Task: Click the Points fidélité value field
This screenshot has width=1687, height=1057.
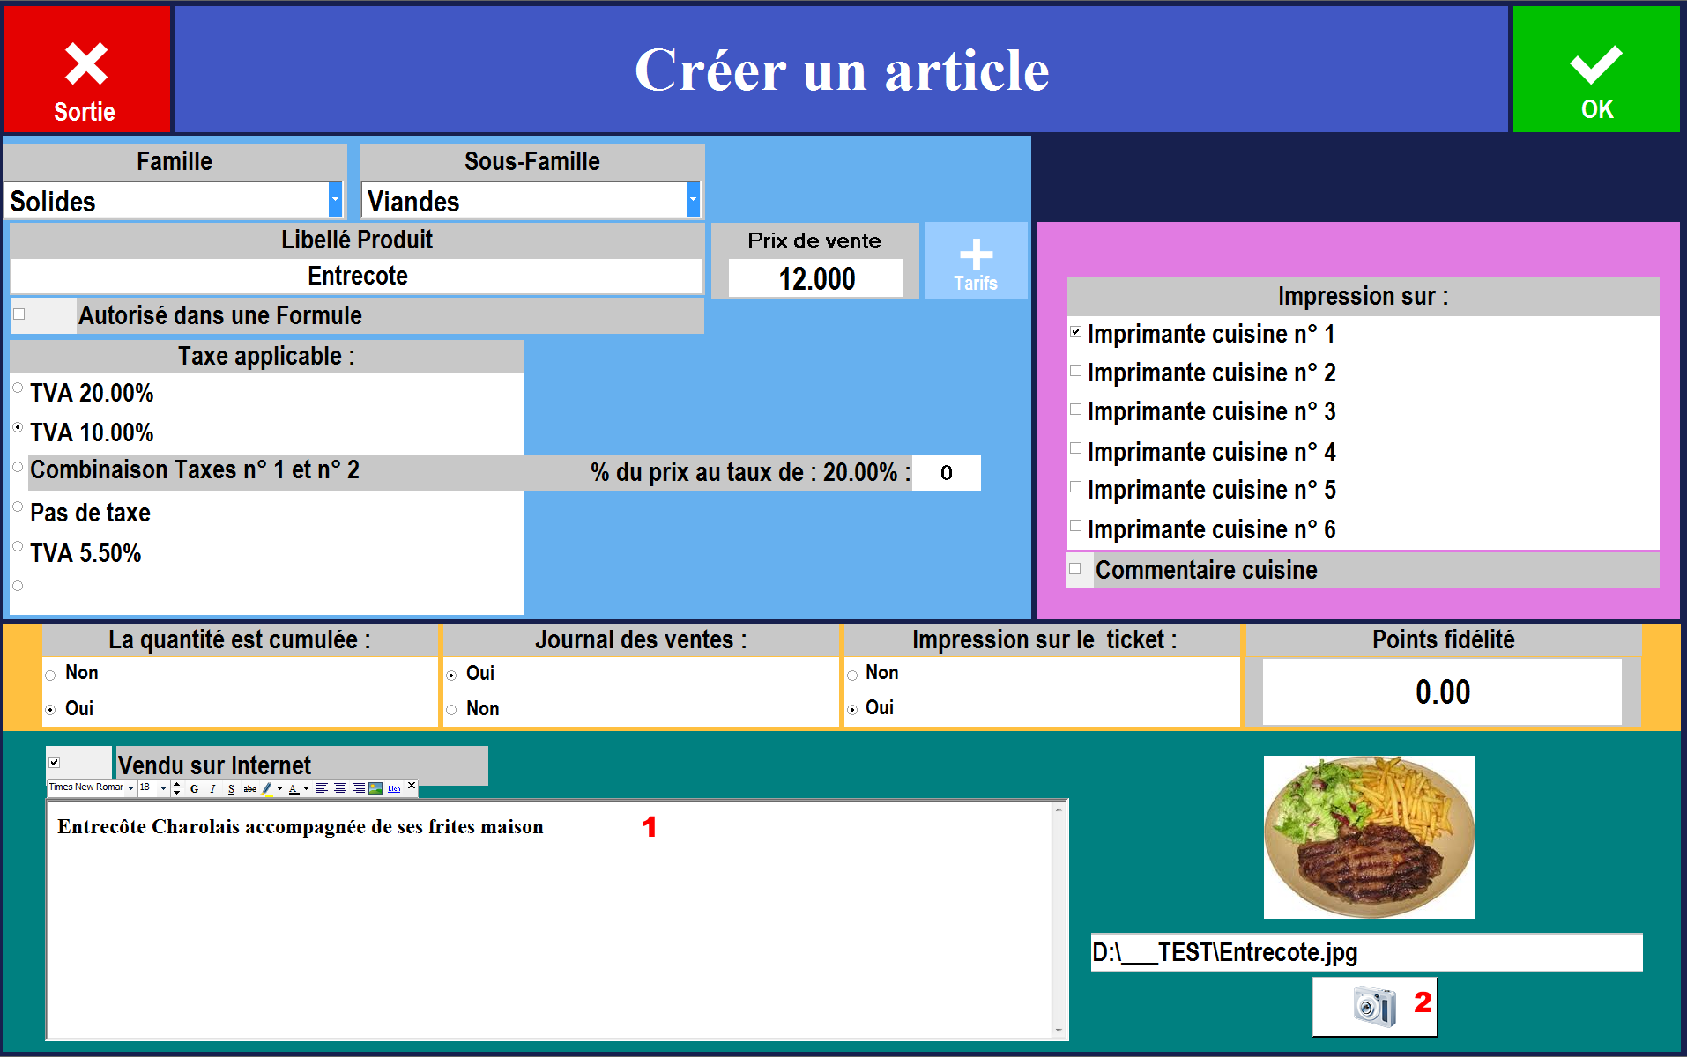Action: [1442, 692]
